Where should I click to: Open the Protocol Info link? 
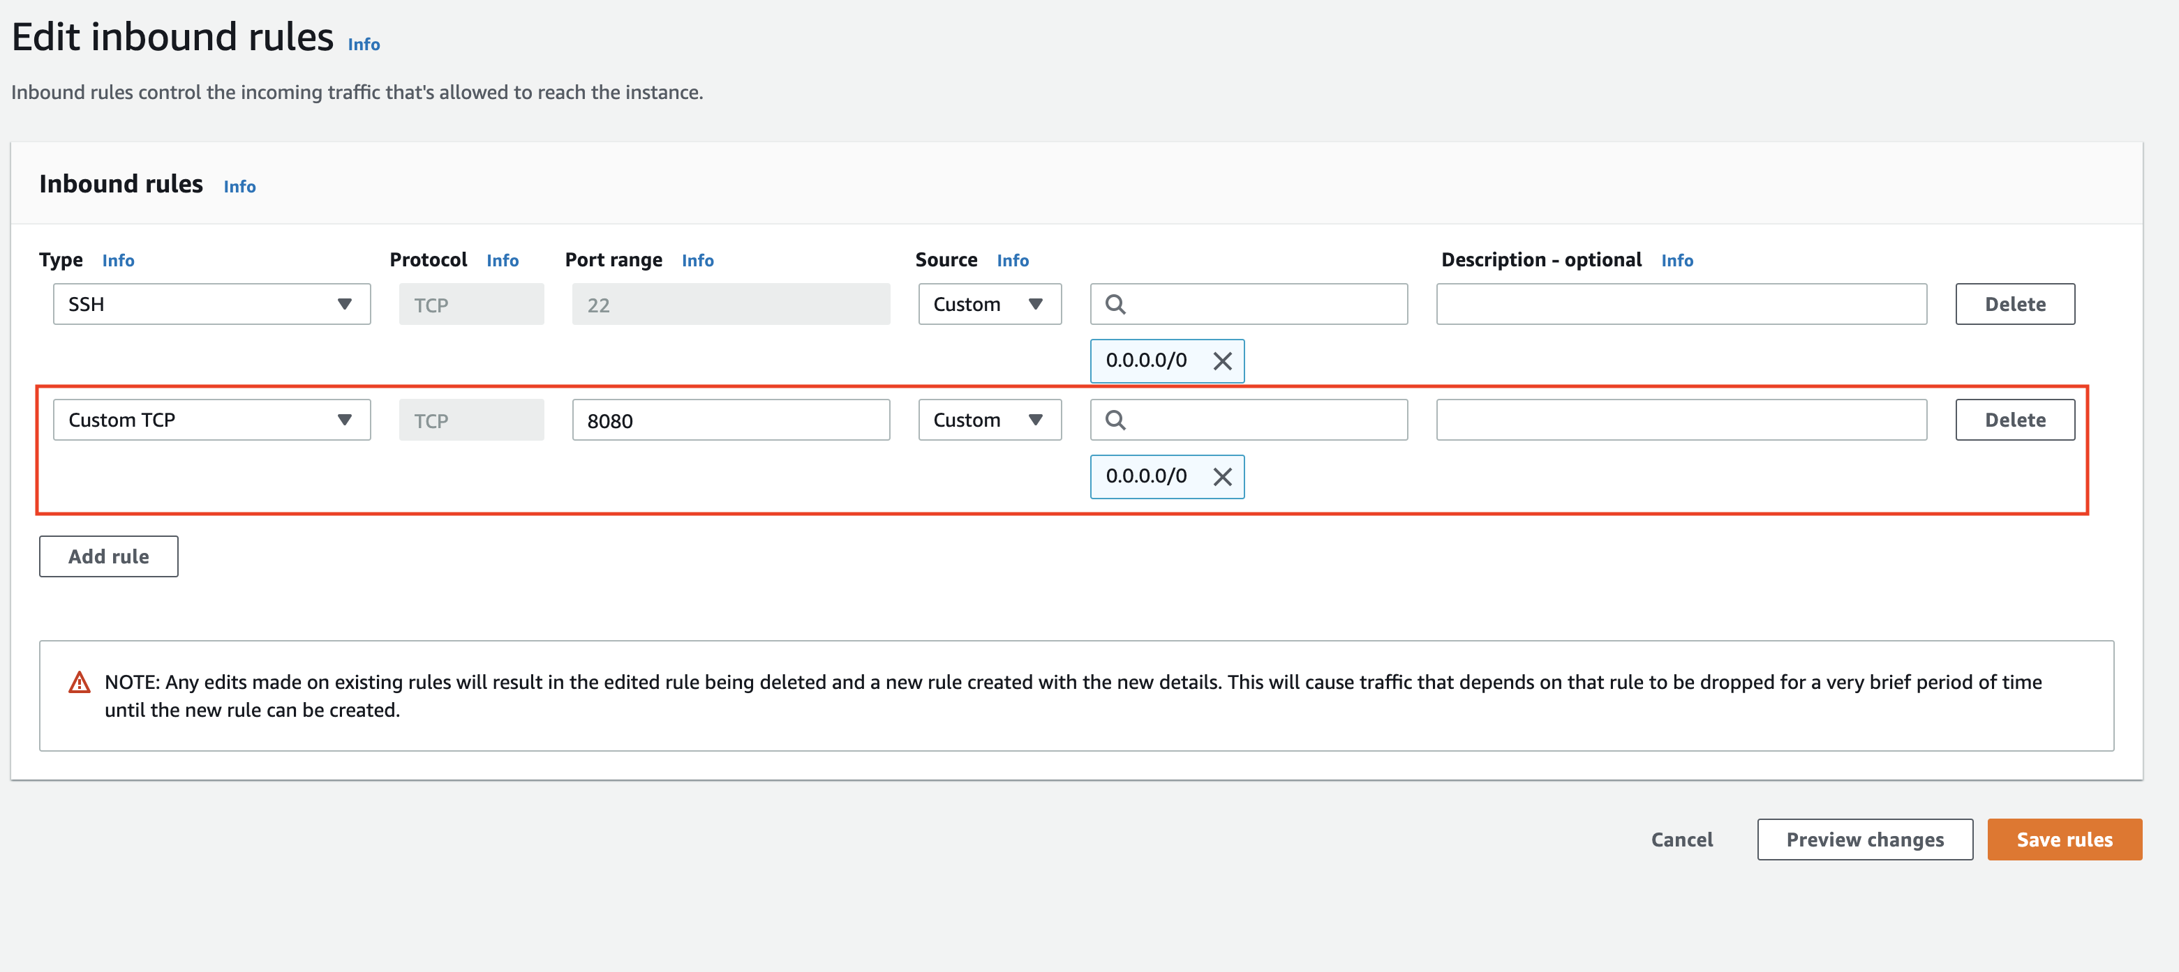[x=502, y=260]
